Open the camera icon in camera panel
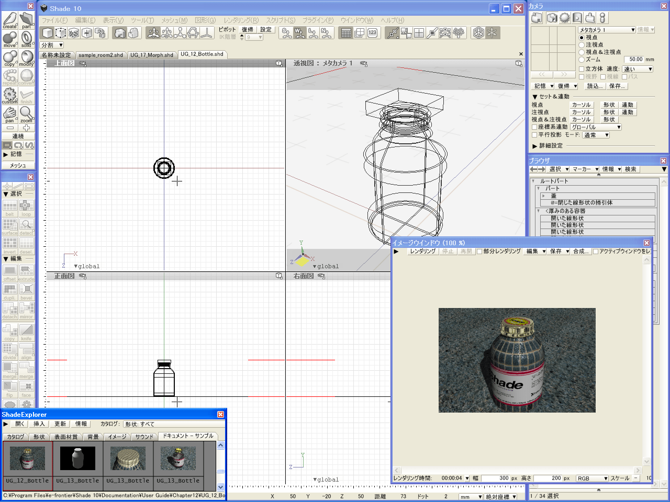This screenshot has width=670, height=502. point(552,18)
